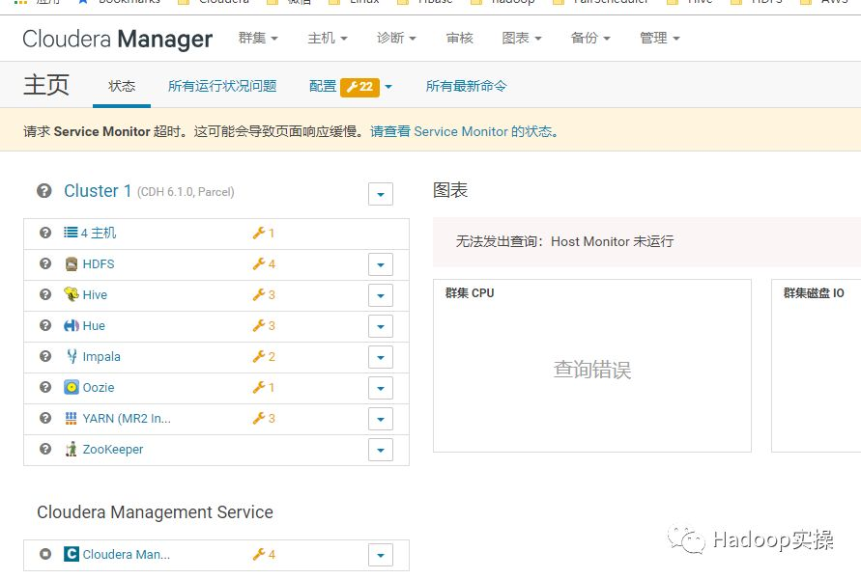Click the HDFS configuration wrench icon
Viewport: 861px width, 579px height.
coord(258,264)
